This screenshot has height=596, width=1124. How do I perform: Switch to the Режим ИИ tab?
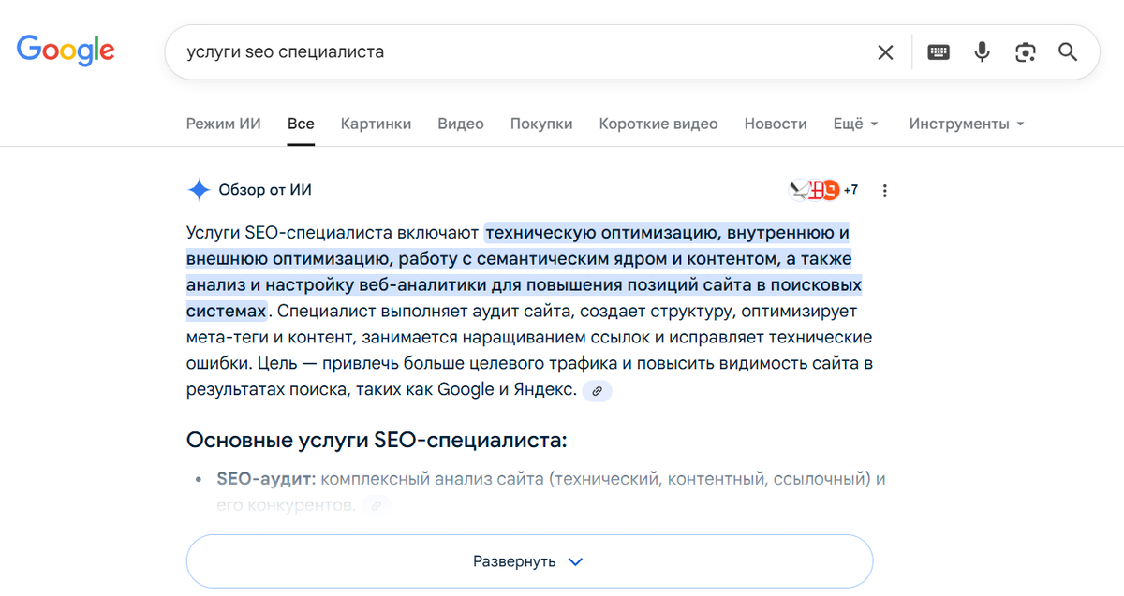223,124
